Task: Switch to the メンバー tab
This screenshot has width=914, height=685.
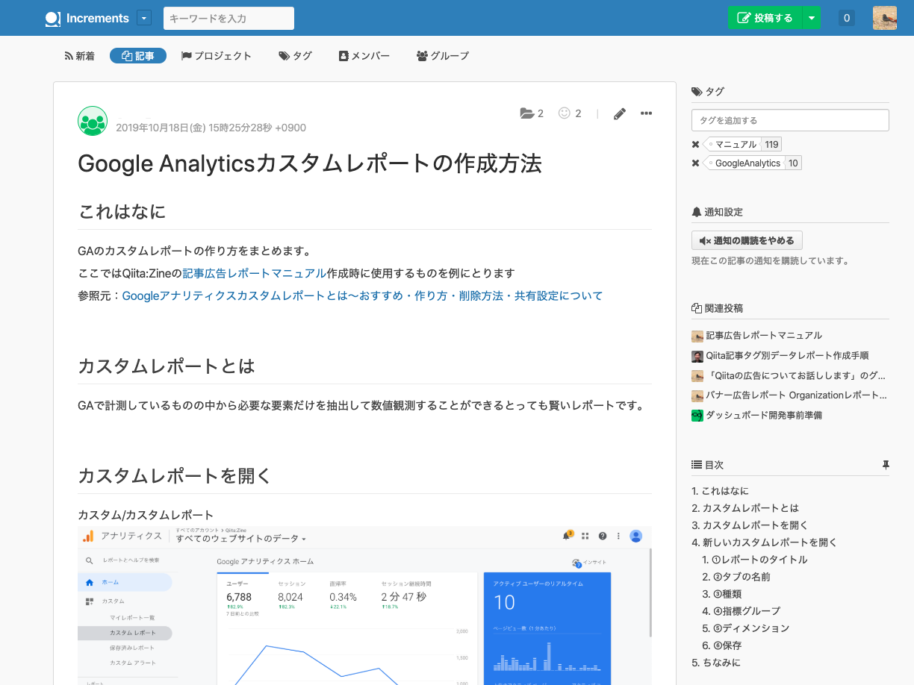Action: tap(364, 56)
